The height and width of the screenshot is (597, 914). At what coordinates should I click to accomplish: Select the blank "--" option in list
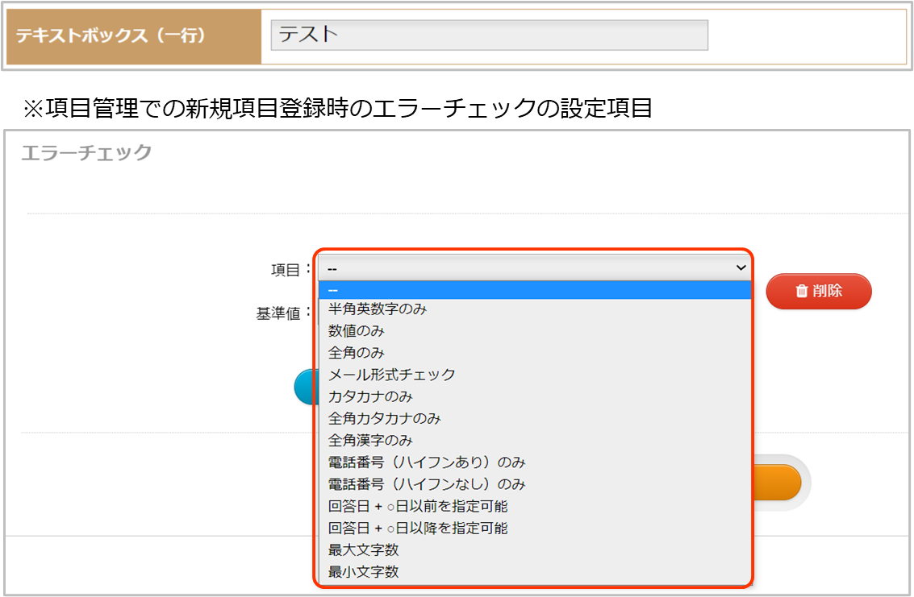(534, 290)
